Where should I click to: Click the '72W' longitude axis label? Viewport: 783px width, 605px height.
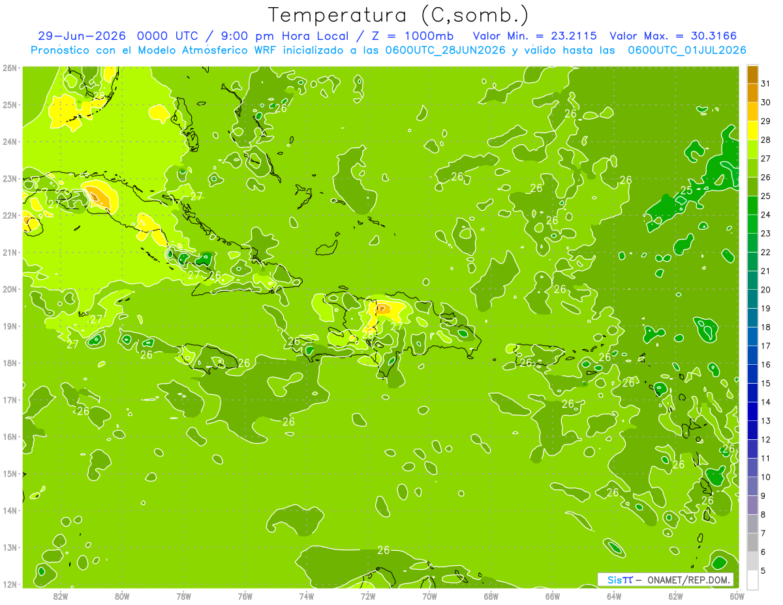tap(368, 596)
